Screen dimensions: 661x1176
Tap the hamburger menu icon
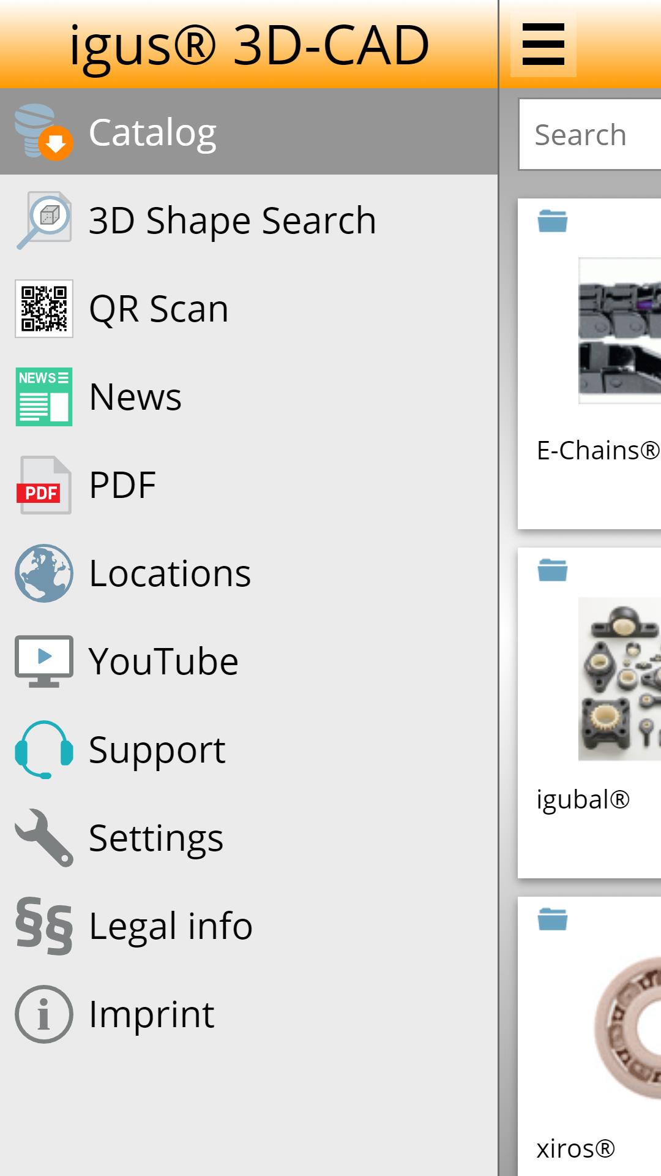[x=543, y=44]
